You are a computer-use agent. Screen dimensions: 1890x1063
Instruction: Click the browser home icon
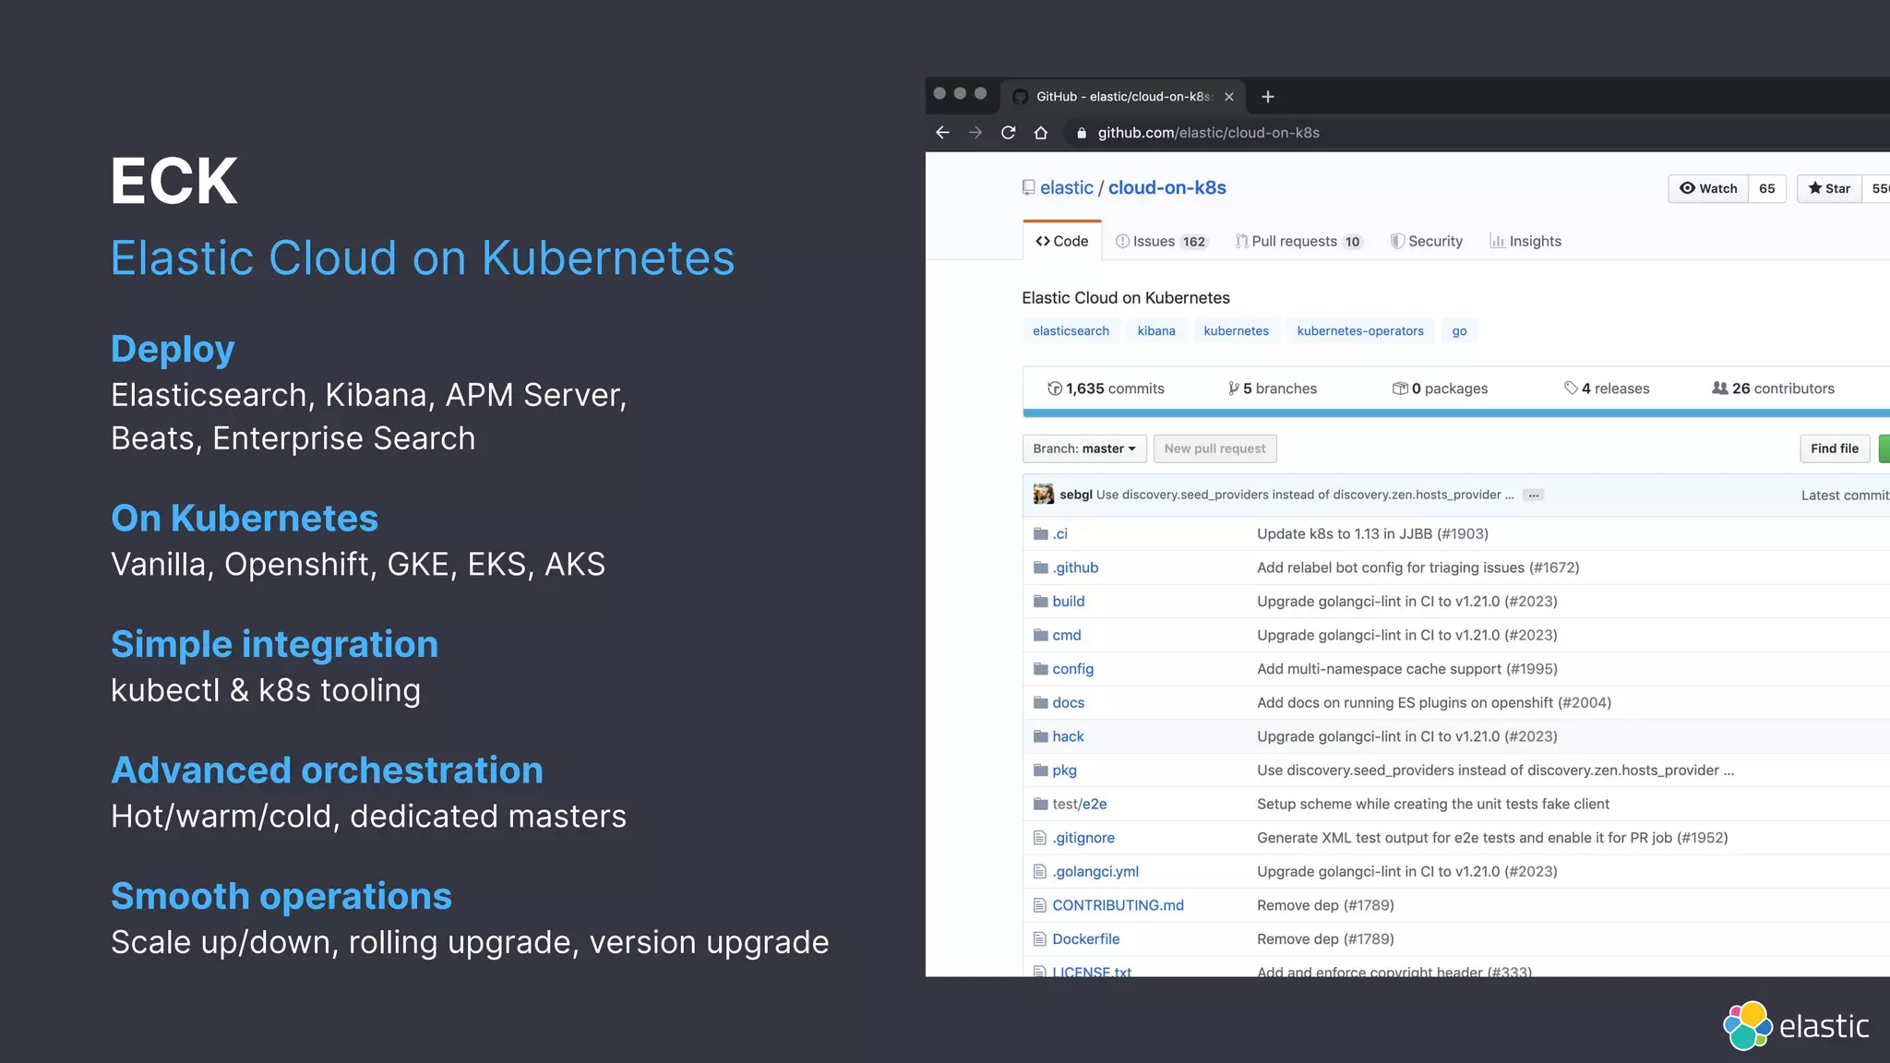[x=1041, y=133]
